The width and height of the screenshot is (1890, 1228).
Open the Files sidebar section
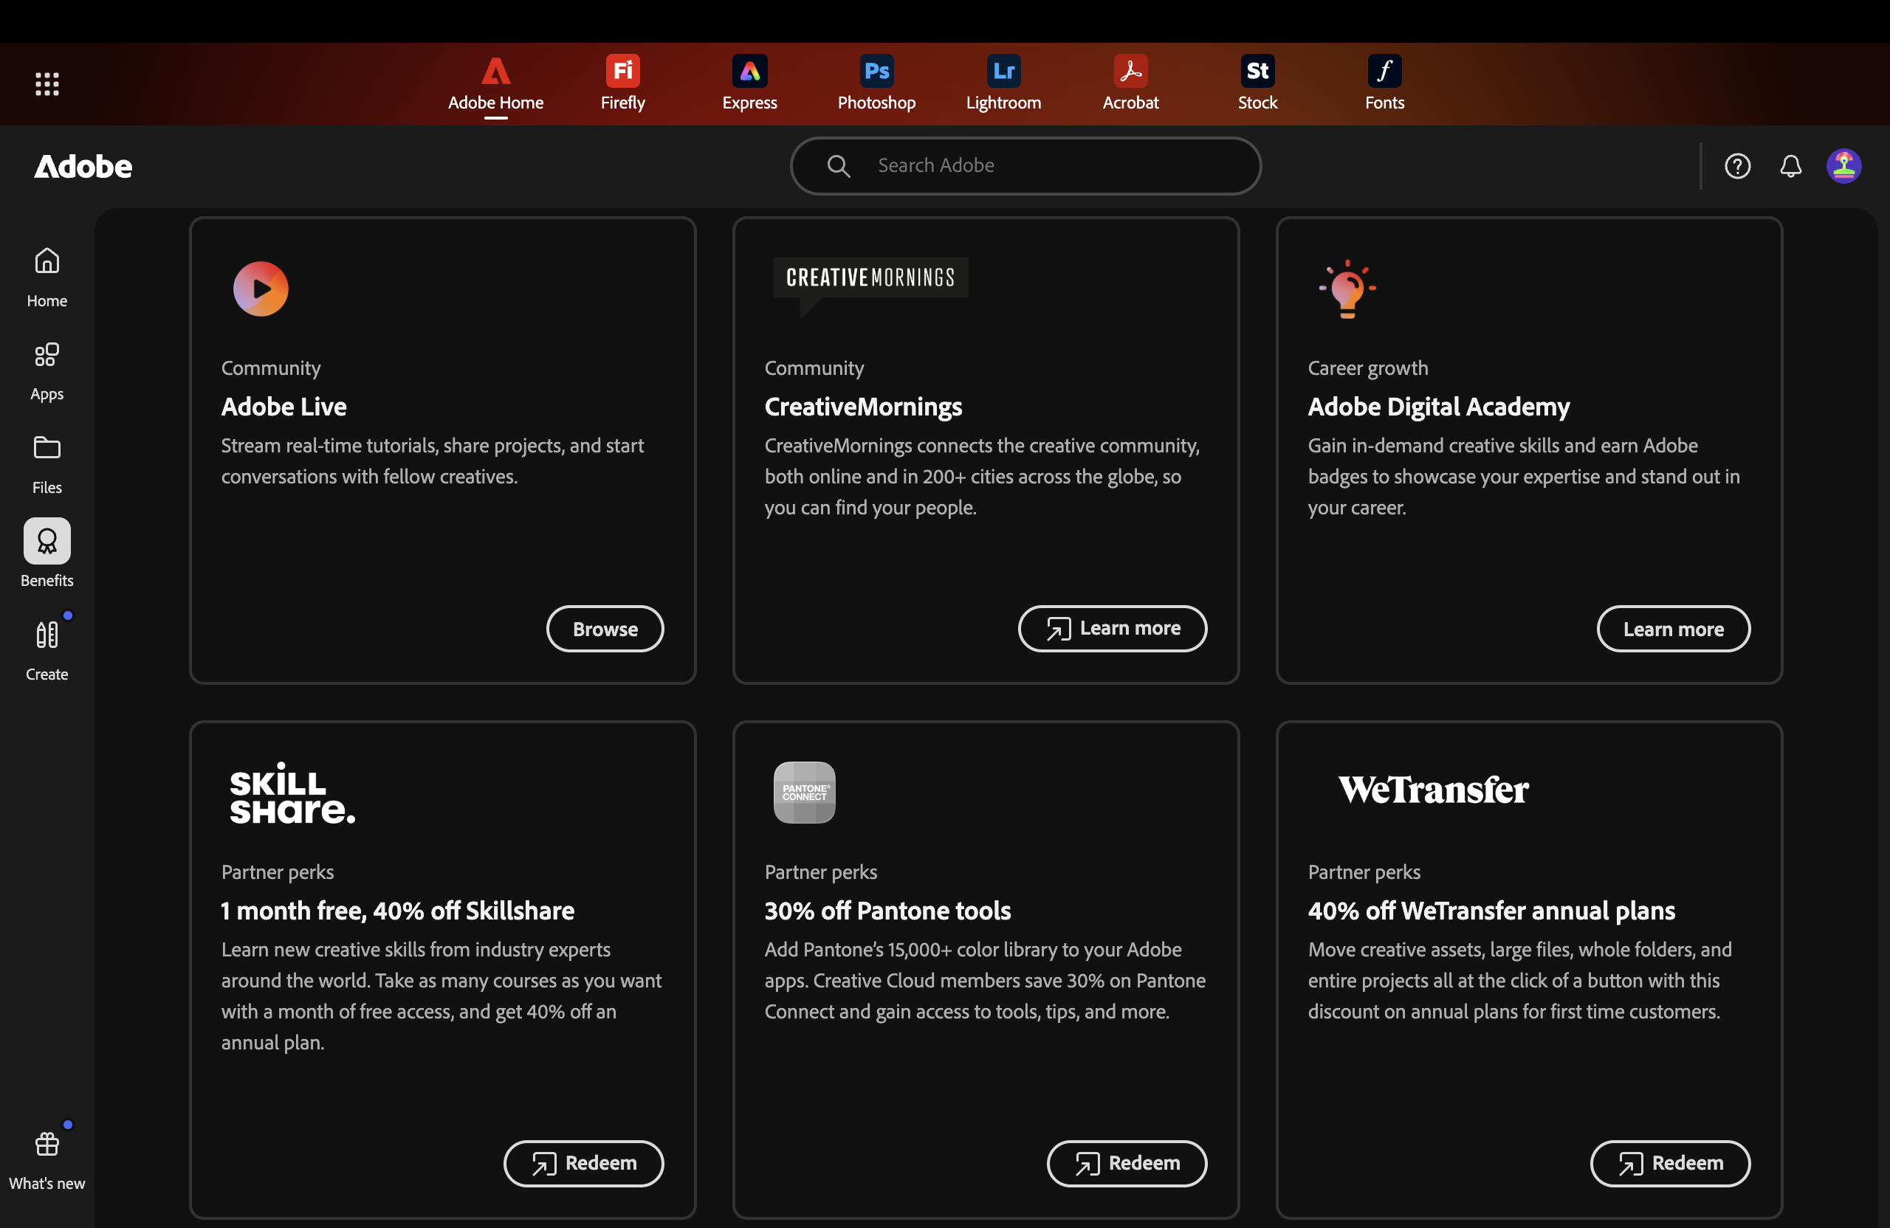[47, 463]
